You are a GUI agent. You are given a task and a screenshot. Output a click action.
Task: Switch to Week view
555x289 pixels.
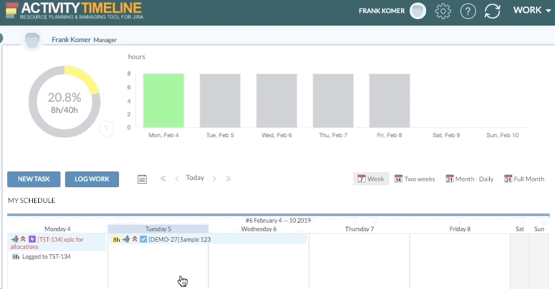pos(370,179)
